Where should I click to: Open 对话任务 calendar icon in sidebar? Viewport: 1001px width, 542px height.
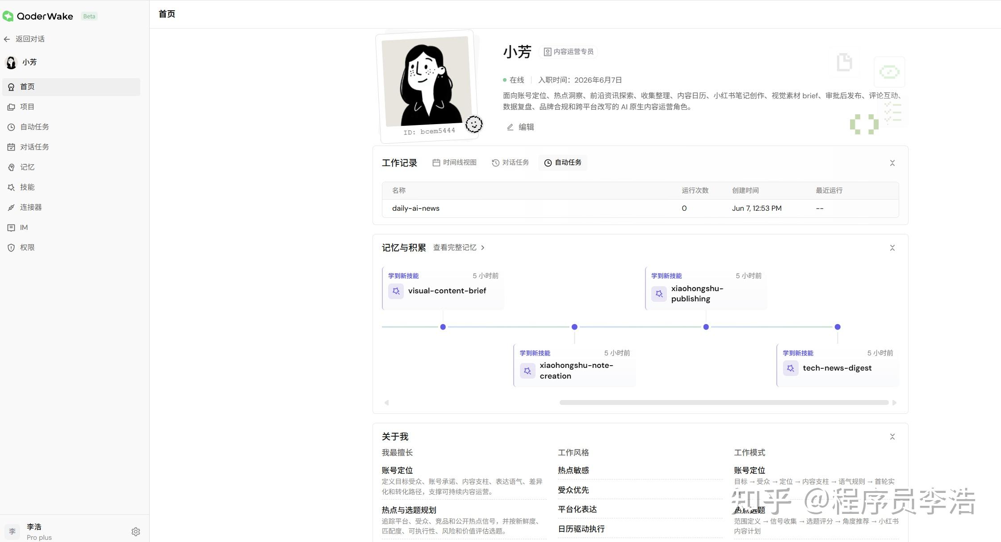[x=11, y=147]
